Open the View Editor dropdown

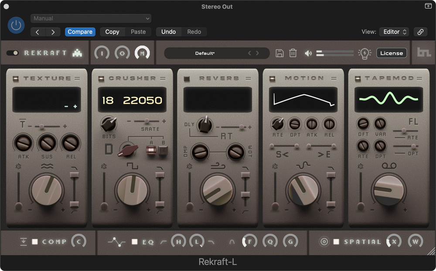pyautogui.click(x=394, y=32)
